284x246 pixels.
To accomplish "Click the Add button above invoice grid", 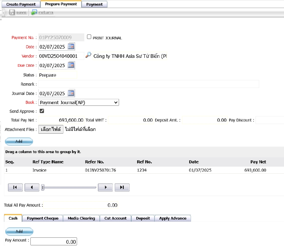I will (19, 141).
